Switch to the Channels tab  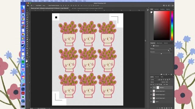click(x=157, y=77)
